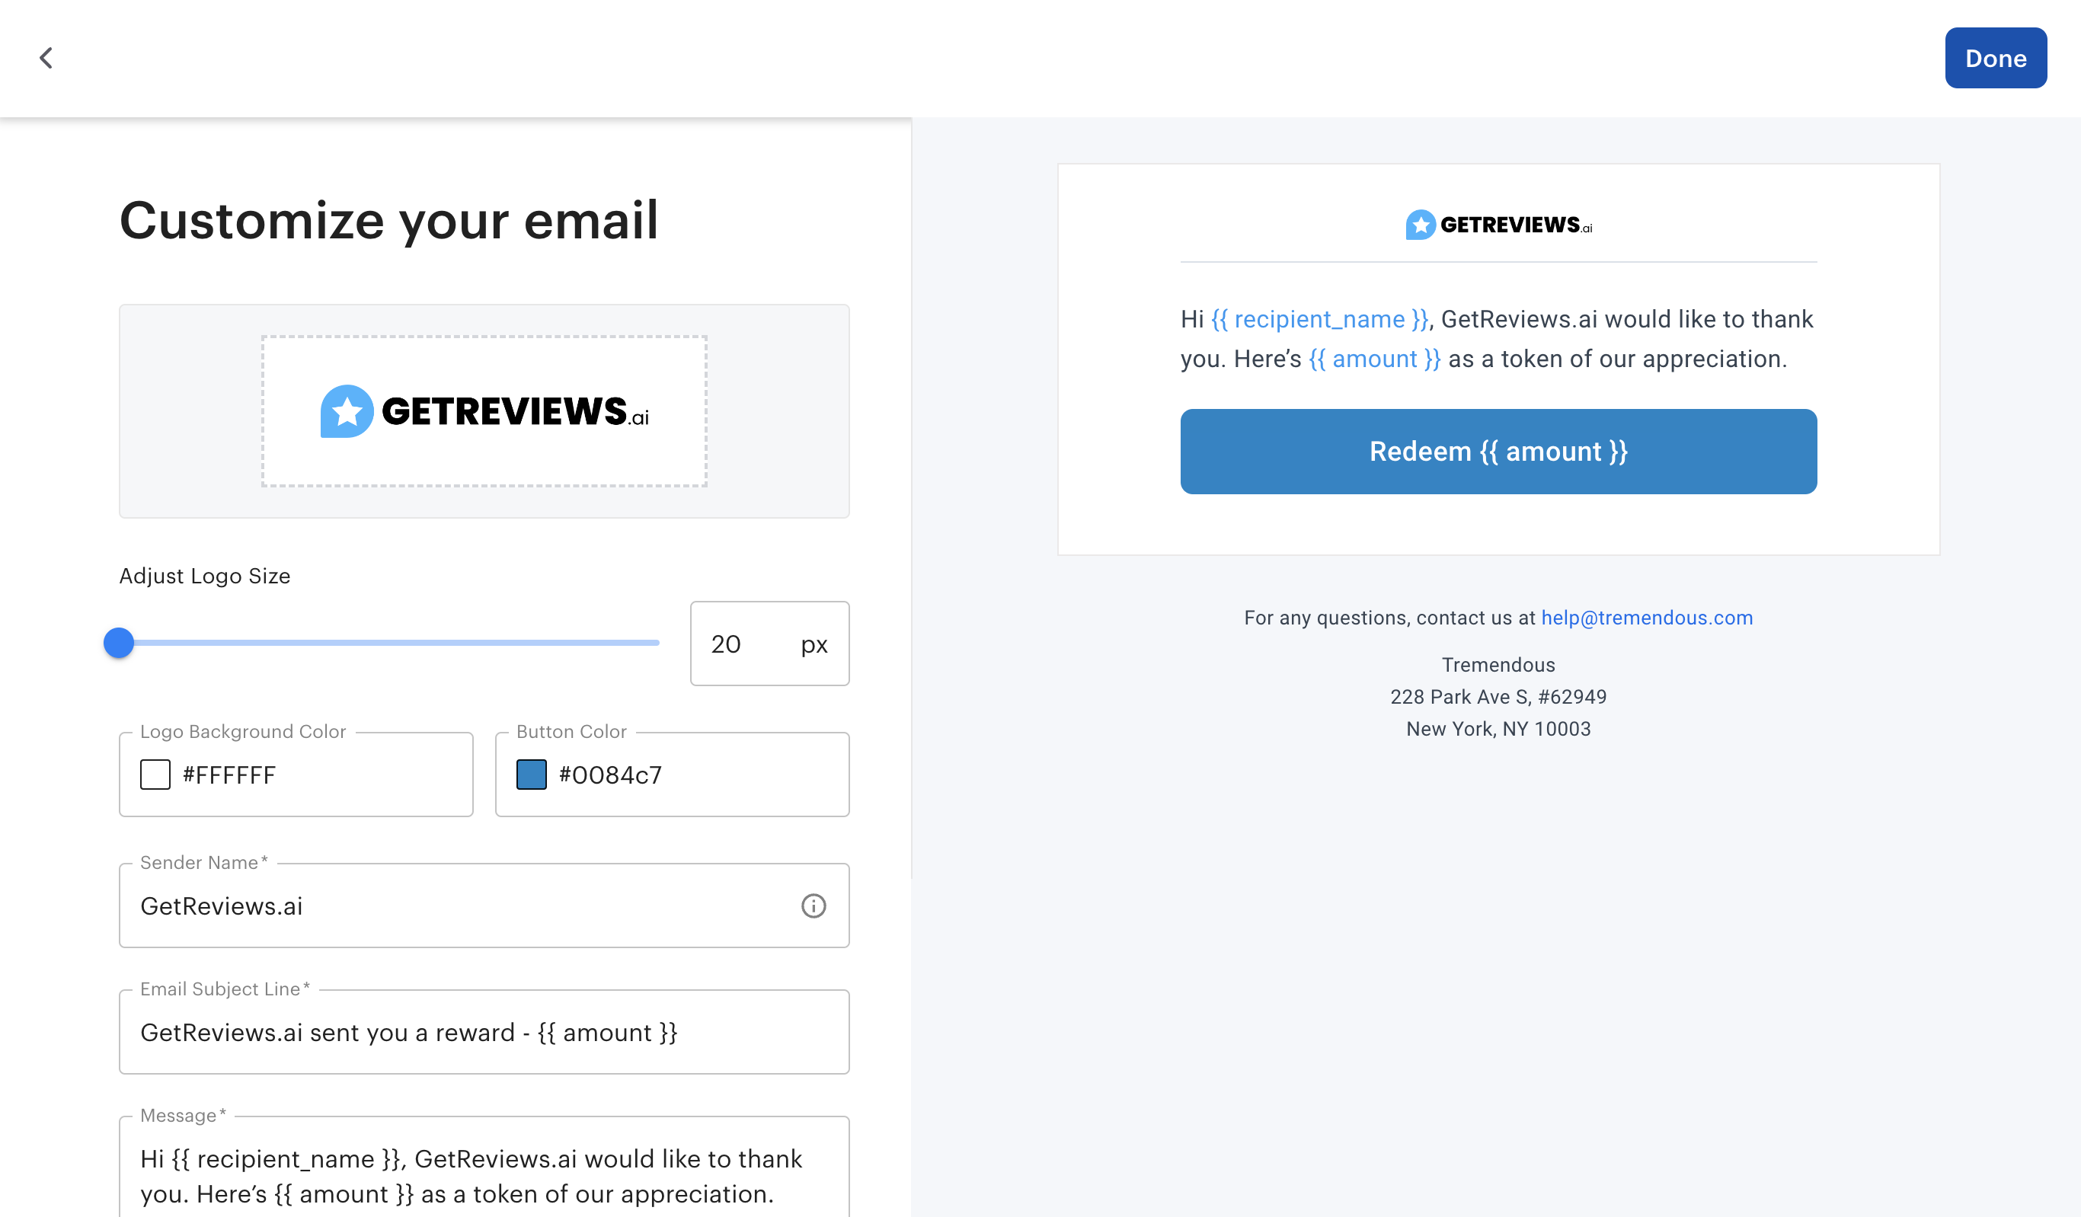
Task: Open the help@tremendous.com email link
Action: (x=1646, y=617)
